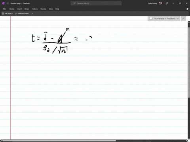Open the Review tab
This screenshot has width=190, height=142.
click(x=43, y=9)
